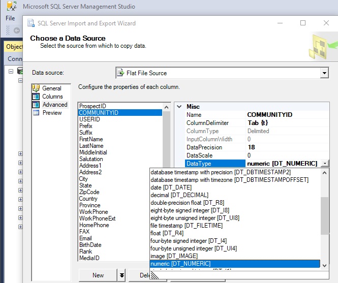Maximize the Import and Export Wizard window
338x283 pixels.
point(303,23)
